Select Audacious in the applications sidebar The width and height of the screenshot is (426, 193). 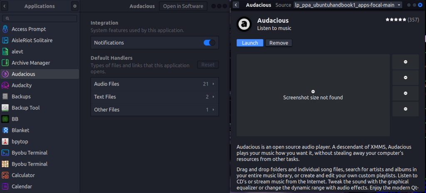pos(40,74)
